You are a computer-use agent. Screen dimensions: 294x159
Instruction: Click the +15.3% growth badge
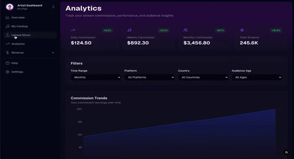276,30
